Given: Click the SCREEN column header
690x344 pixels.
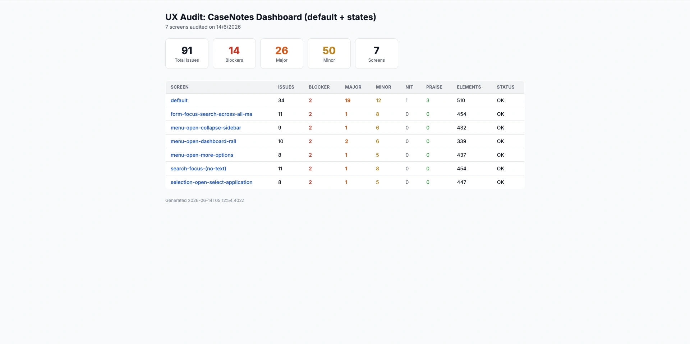Looking at the screenshot, I should (180, 87).
